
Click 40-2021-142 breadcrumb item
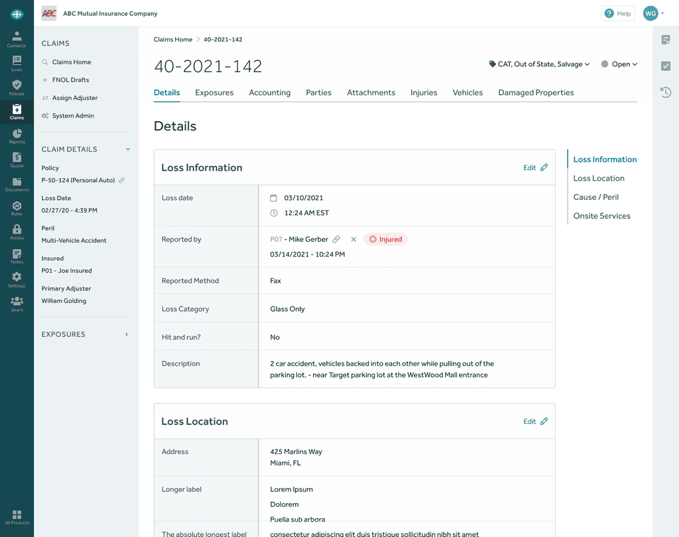tap(223, 39)
